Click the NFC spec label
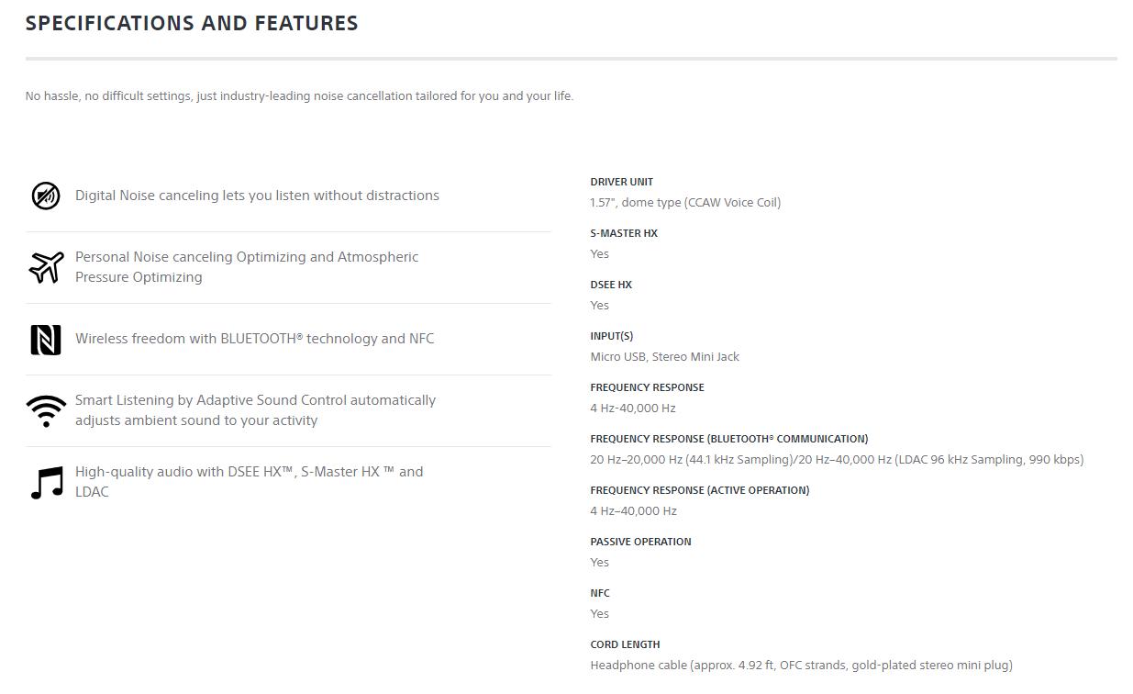The image size is (1133, 694). pyautogui.click(x=600, y=593)
